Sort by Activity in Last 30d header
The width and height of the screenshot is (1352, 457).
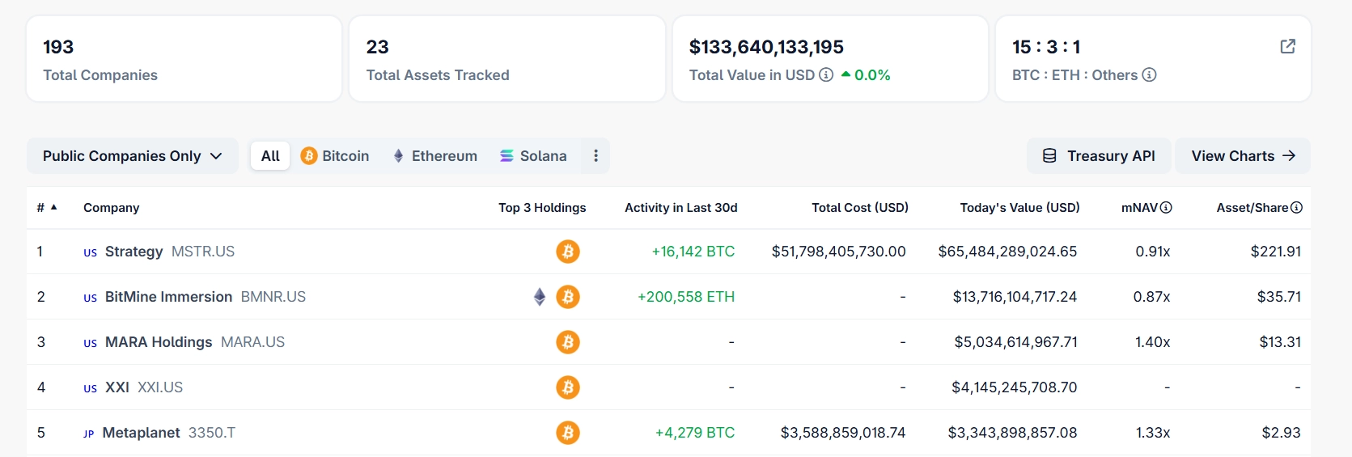pyautogui.click(x=681, y=208)
